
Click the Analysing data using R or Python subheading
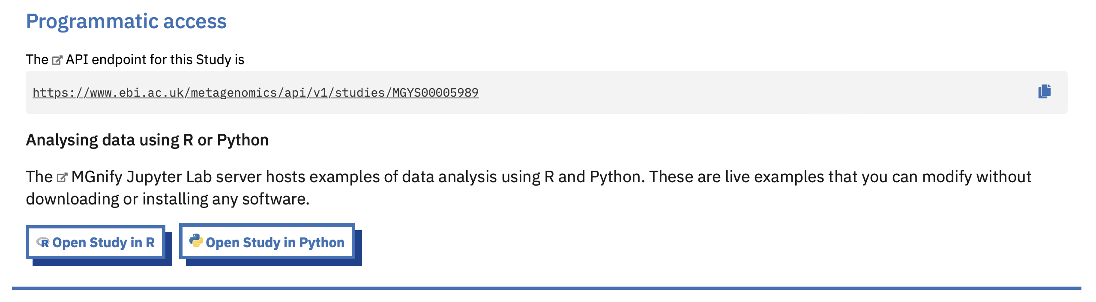[x=147, y=140]
